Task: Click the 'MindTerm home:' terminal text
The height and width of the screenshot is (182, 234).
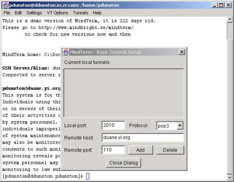Action: click(x=22, y=55)
